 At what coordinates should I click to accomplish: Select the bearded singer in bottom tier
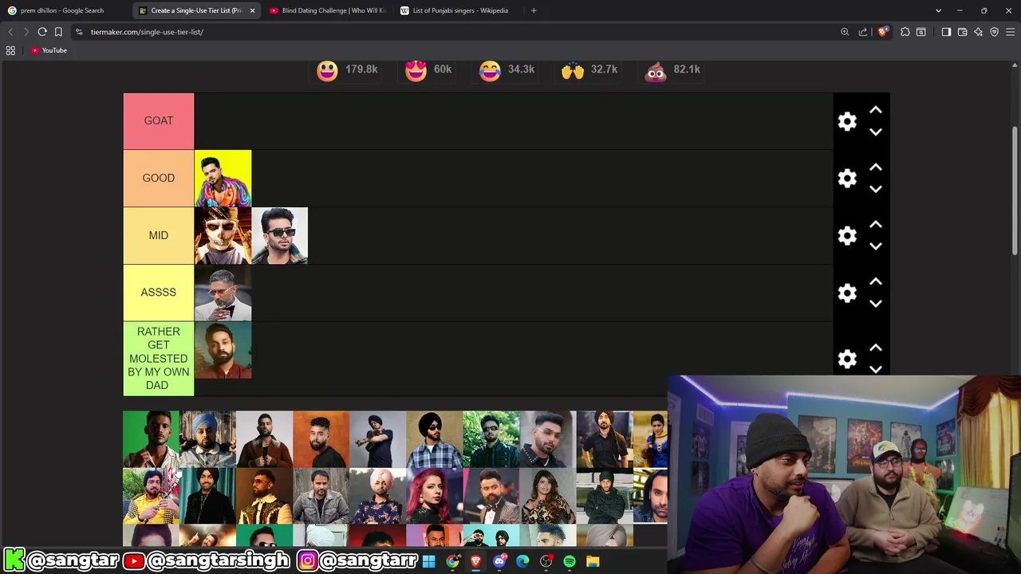[x=223, y=350]
